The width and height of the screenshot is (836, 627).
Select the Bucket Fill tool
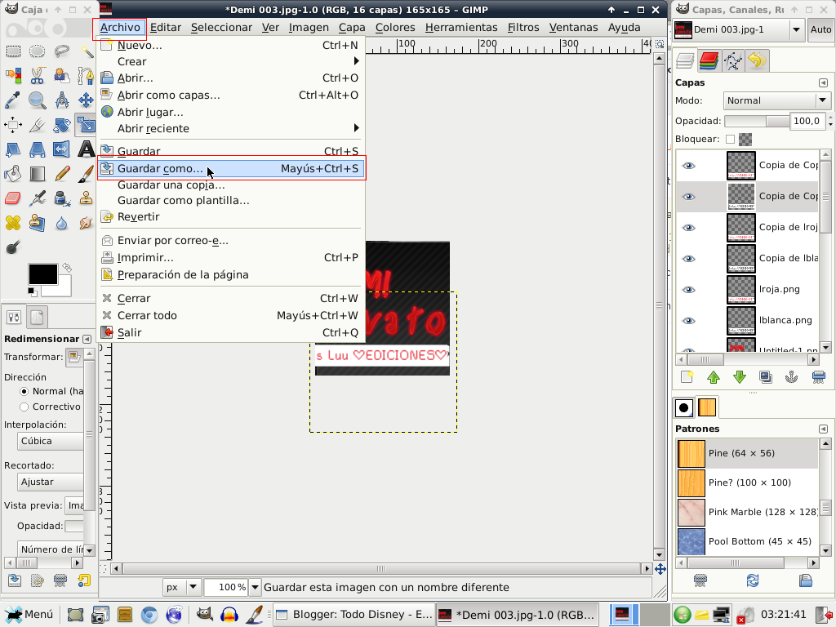(13, 174)
